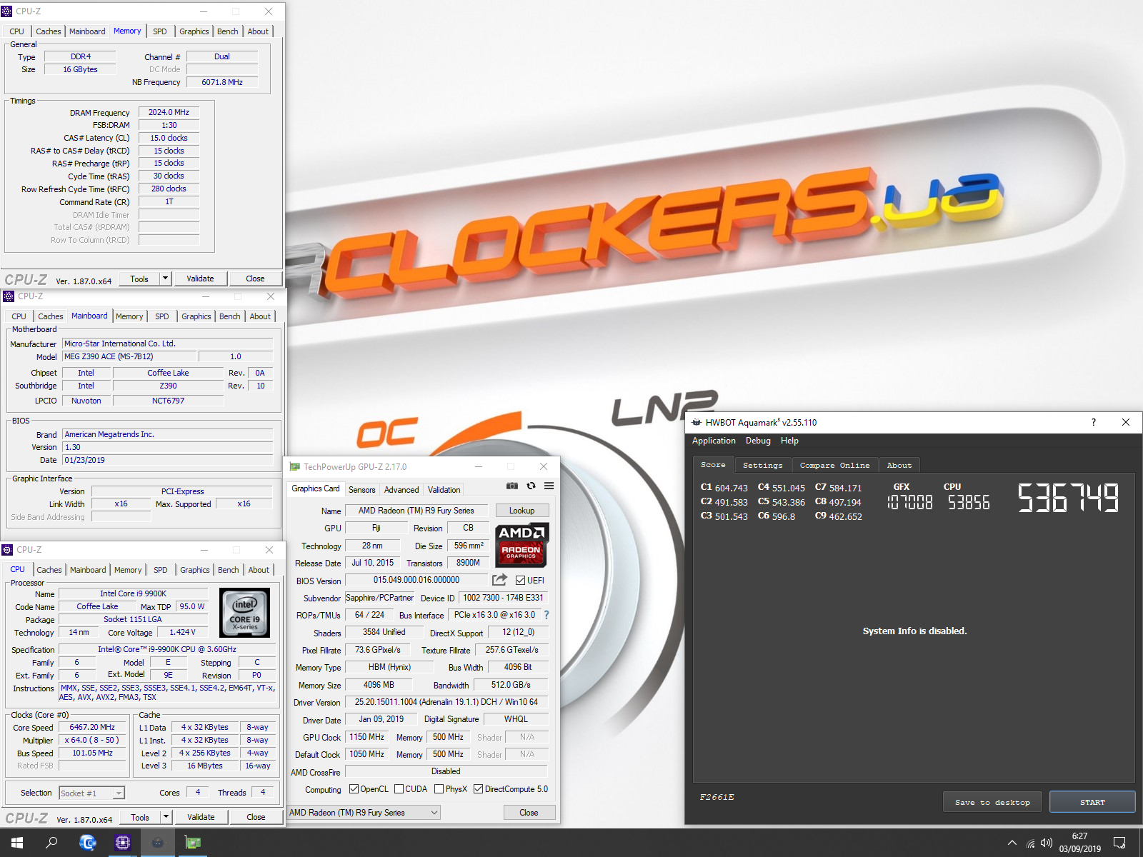Screen dimensions: 1143x857
Task: Click the taskbar clock showing 6:27
Action: pos(1079,843)
